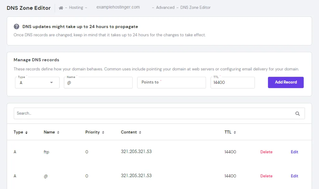
Task: Edit the ftp A record
Action: [x=294, y=152]
